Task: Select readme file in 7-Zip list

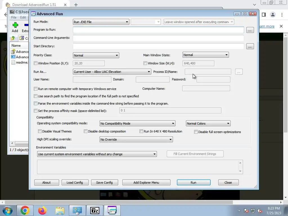Action: pyautogui.click(x=20, y=62)
